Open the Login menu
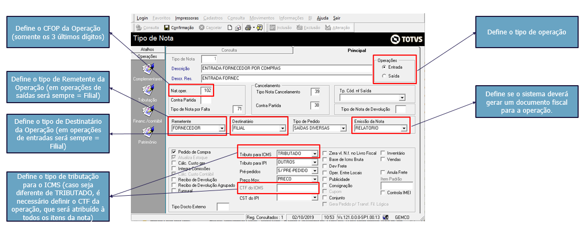The width and height of the screenshot is (585, 237). coord(142,18)
